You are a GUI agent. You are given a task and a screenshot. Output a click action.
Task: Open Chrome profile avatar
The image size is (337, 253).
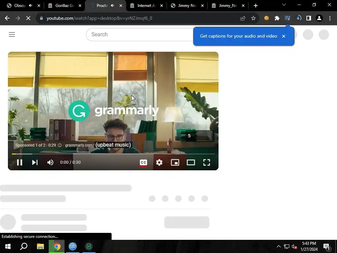319,18
